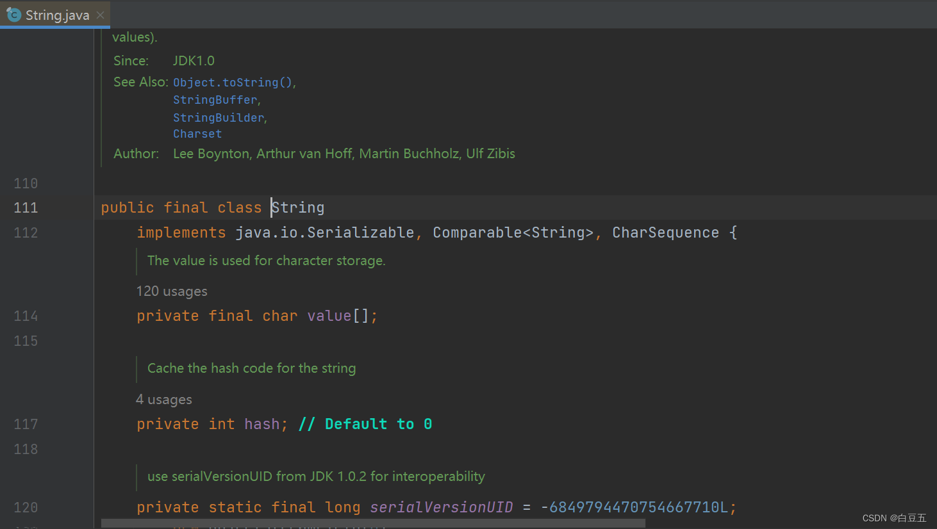Screen dimensions: 937x529
Task: Click the 'implements' keyword on line 112
Action: pyautogui.click(x=181, y=232)
